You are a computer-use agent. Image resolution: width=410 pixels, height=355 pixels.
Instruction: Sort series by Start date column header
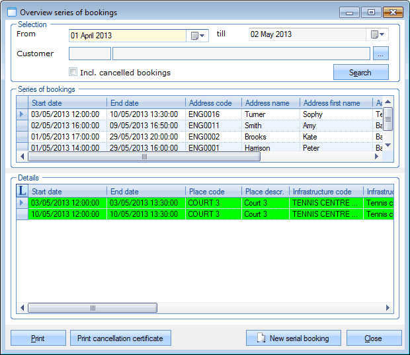point(67,103)
